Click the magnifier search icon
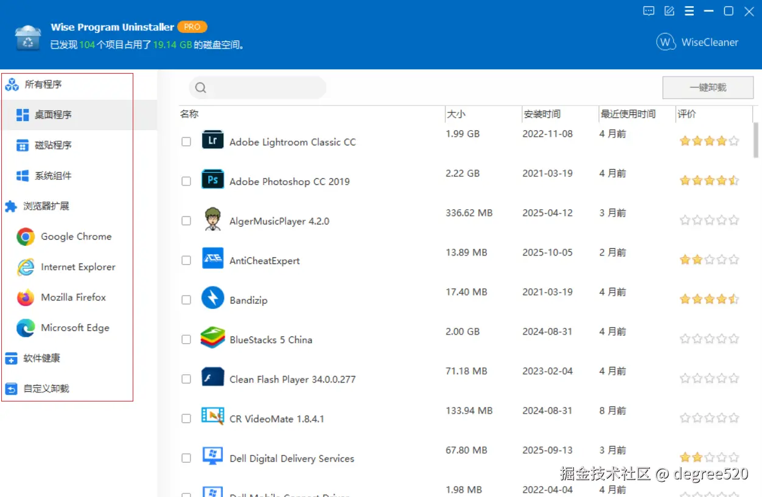The width and height of the screenshot is (762, 497). point(200,88)
